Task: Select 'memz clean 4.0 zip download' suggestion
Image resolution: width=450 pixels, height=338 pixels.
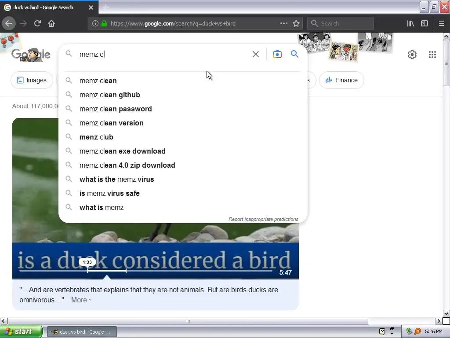Action: [x=183, y=165]
